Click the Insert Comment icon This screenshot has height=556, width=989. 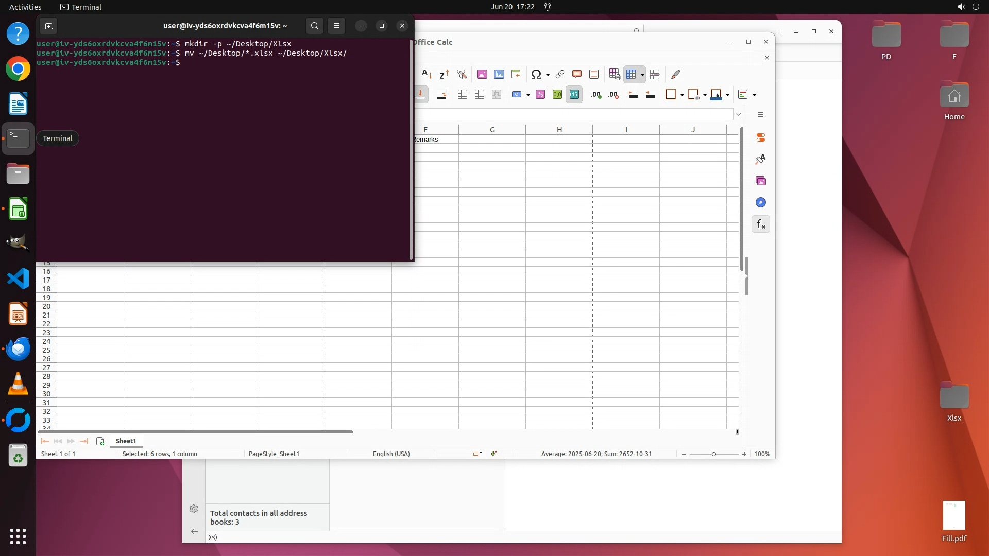[577, 75]
